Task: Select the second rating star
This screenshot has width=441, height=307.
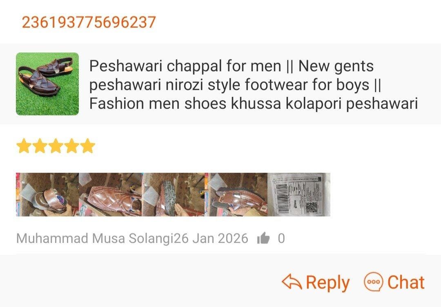Action: pyautogui.click(x=40, y=146)
